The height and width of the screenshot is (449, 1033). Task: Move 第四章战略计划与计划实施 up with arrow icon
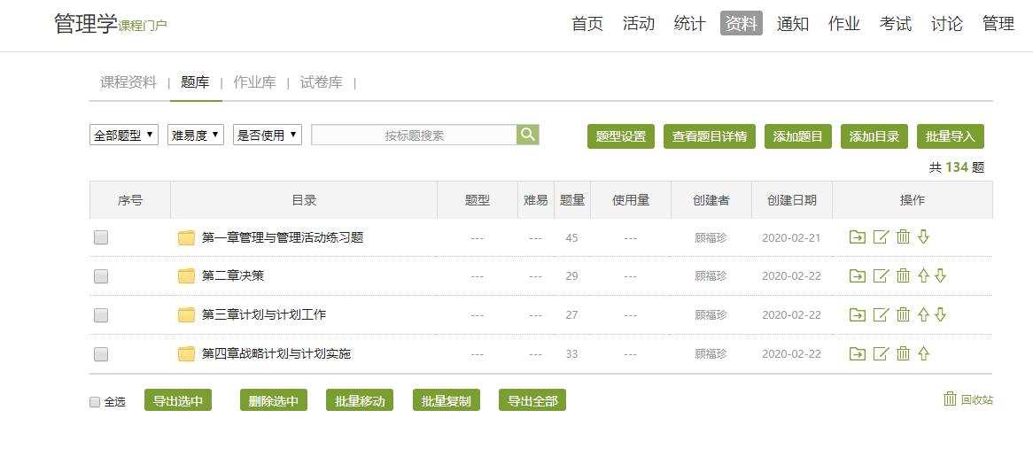click(x=923, y=354)
